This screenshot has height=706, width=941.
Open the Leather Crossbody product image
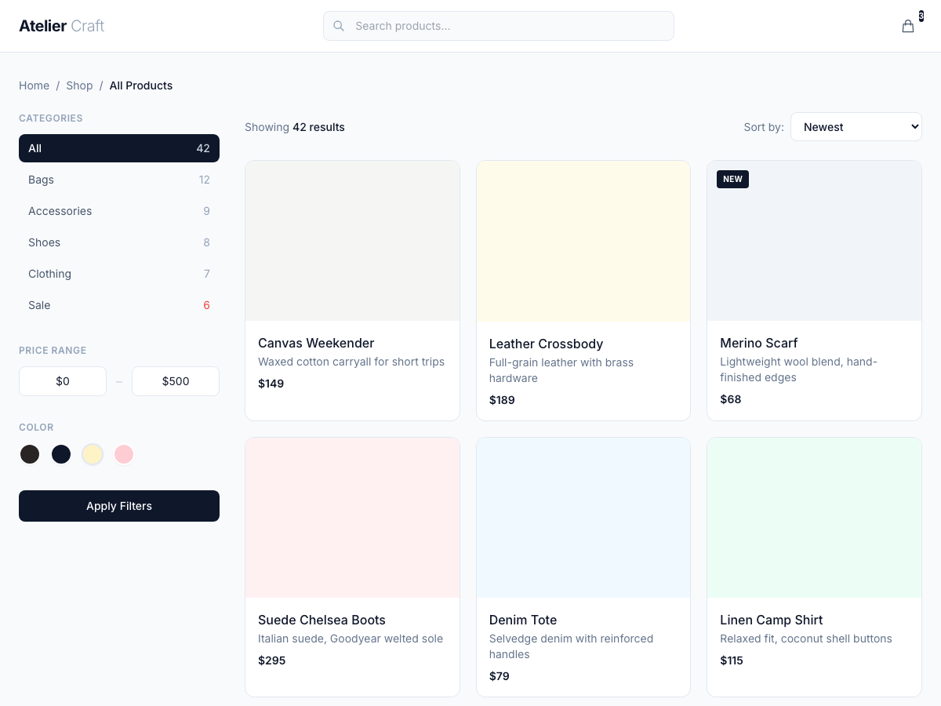583,241
